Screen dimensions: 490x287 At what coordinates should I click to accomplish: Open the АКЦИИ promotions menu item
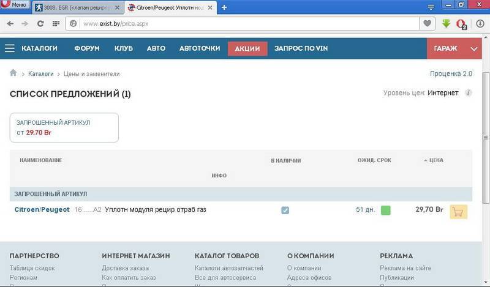pyautogui.click(x=247, y=48)
